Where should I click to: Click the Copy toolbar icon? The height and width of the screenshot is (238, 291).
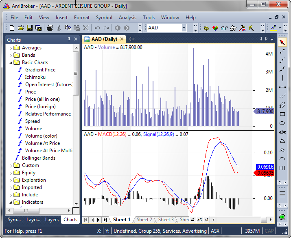point(68,28)
